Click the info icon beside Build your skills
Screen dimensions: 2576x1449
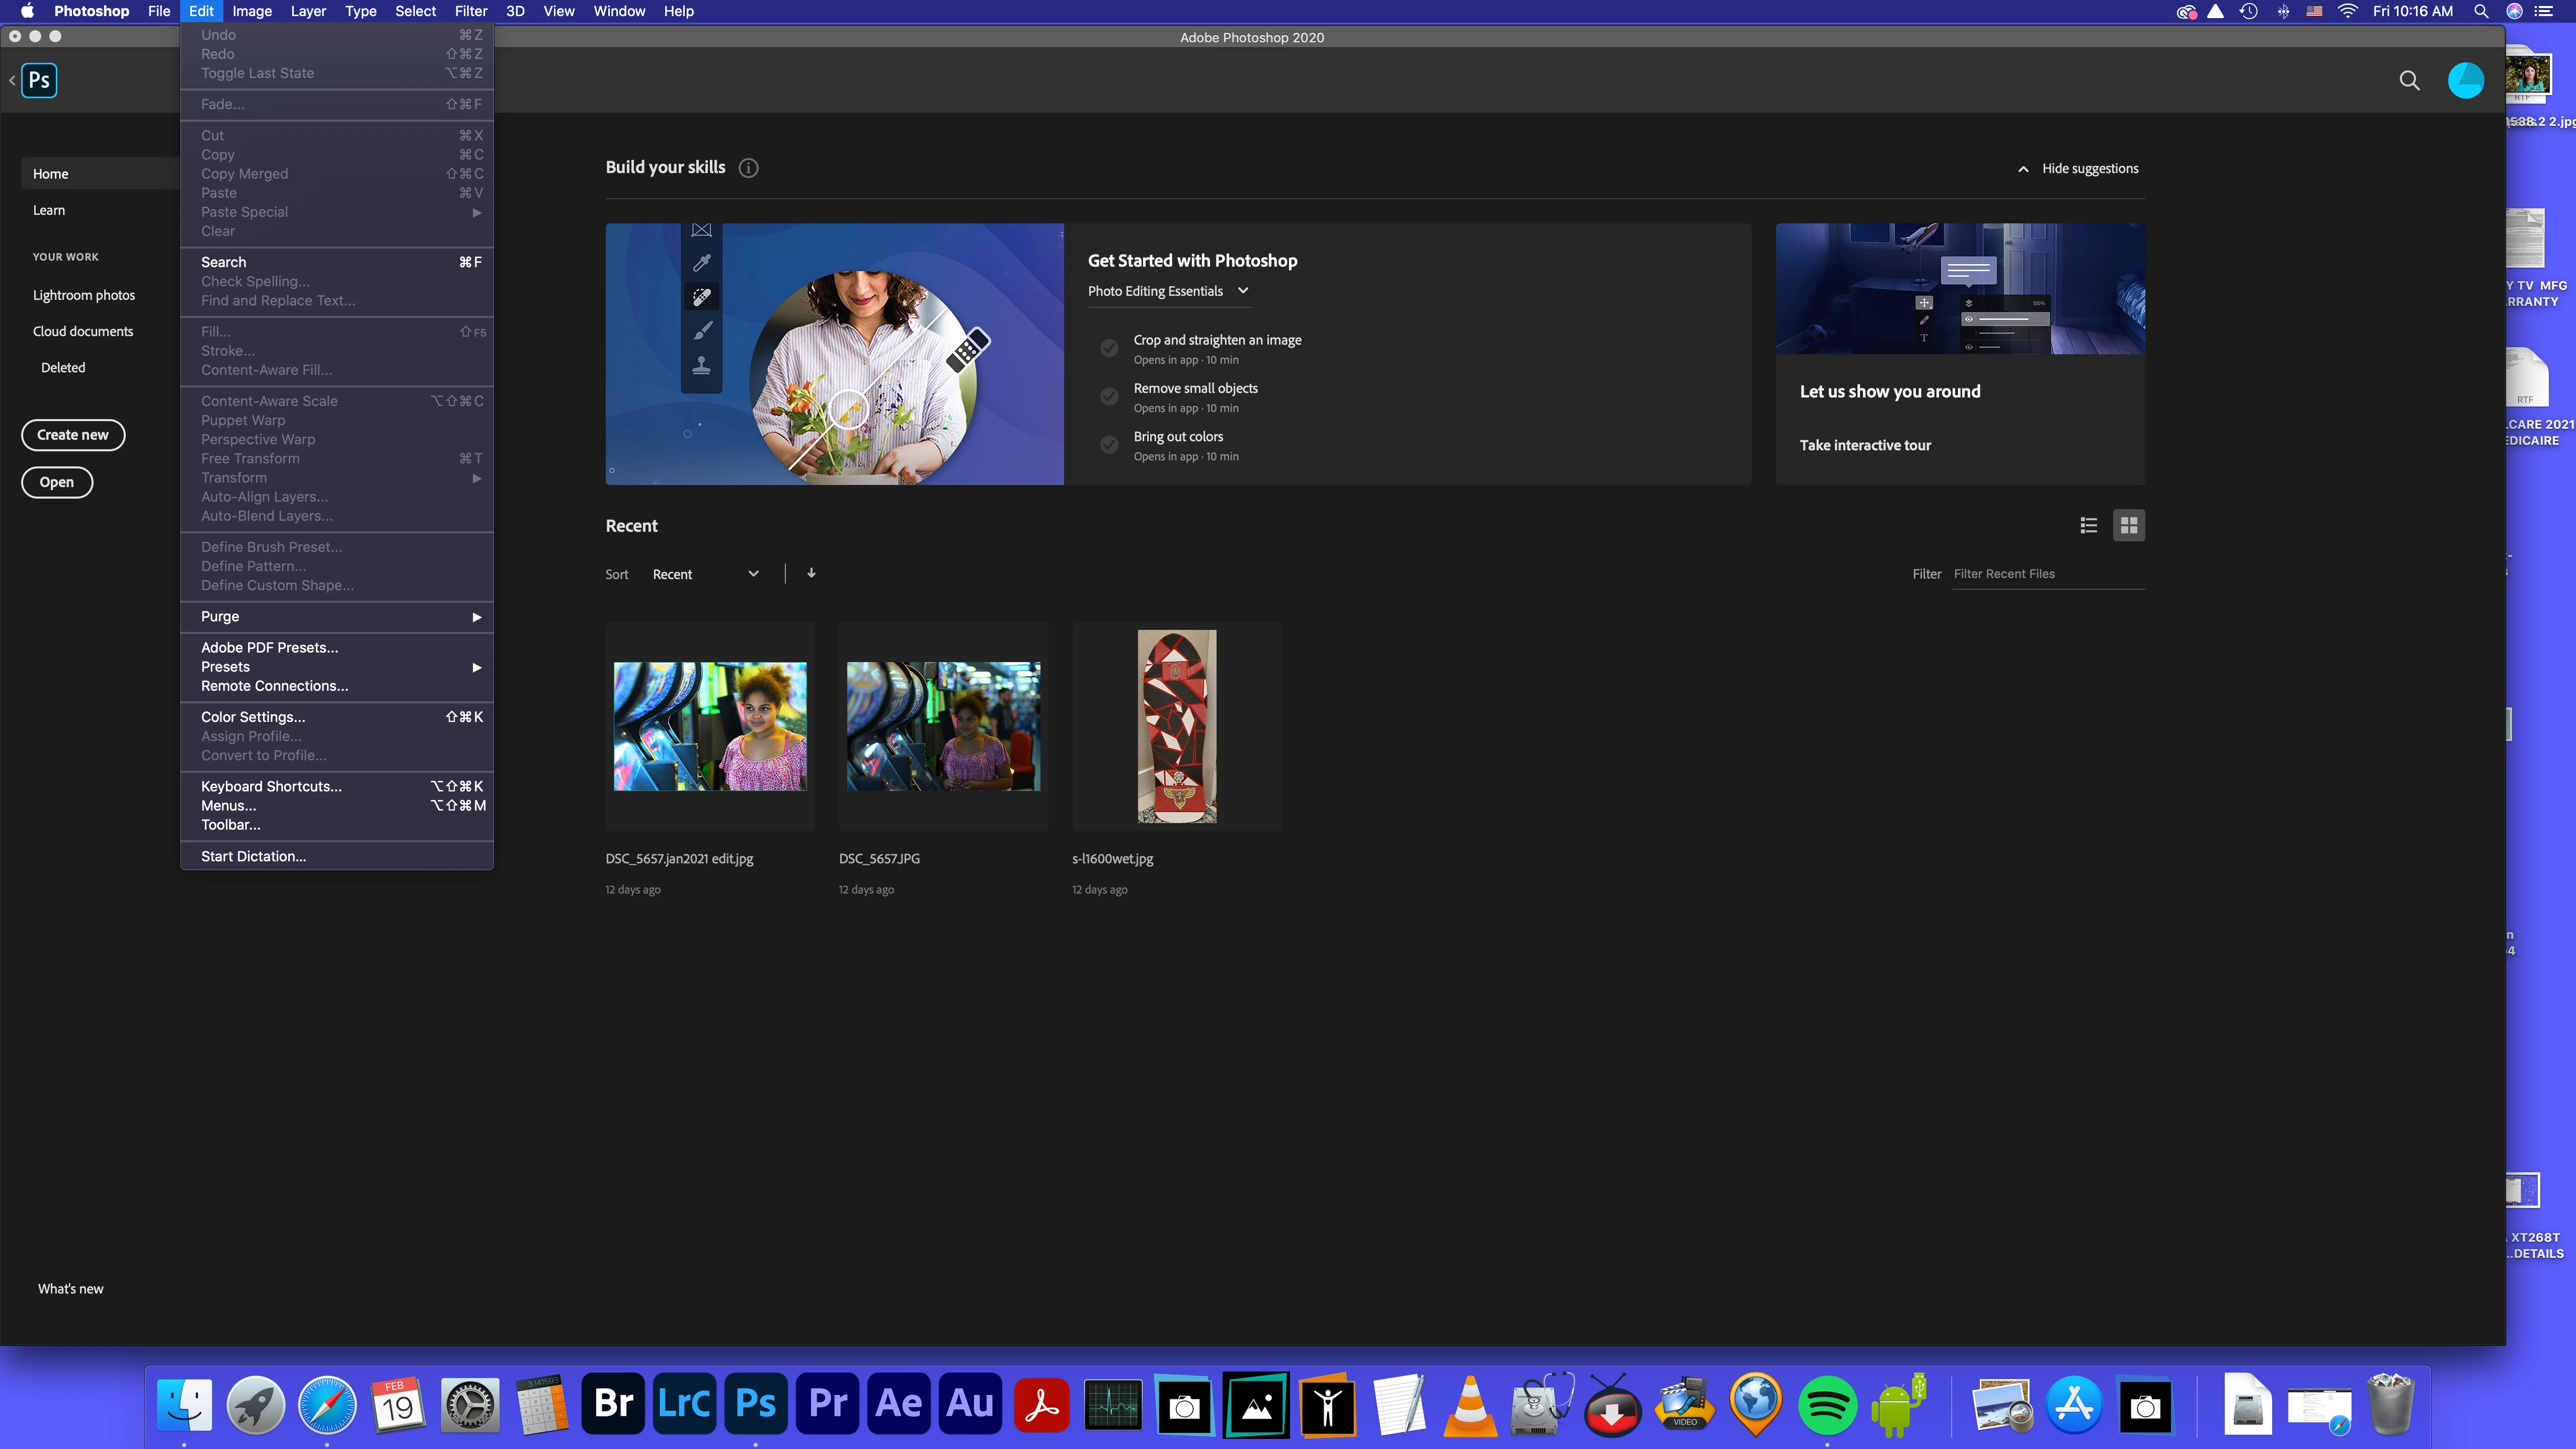[748, 168]
